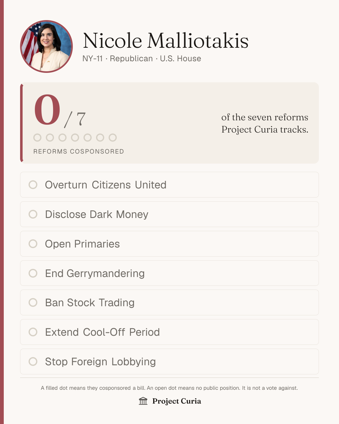339x424 pixels.
Task: Click the Nicole Malliotakis name heading
Action: 166,41
